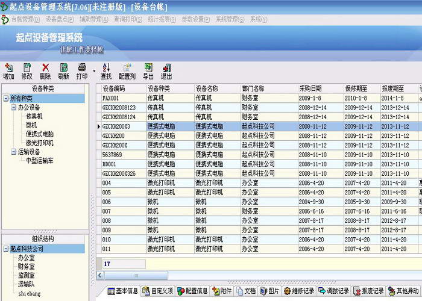Click the horizontal scrollbar left arrow

[x=100, y=275]
